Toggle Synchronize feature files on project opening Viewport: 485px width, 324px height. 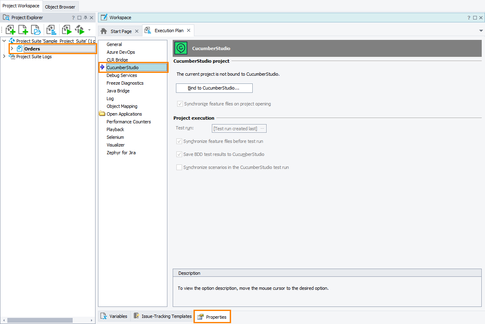pos(180,104)
